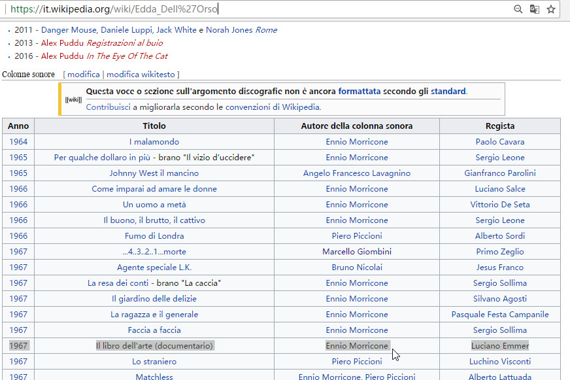Click the Regista column header
This screenshot has height=380, width=570.
tap(500, 126)
